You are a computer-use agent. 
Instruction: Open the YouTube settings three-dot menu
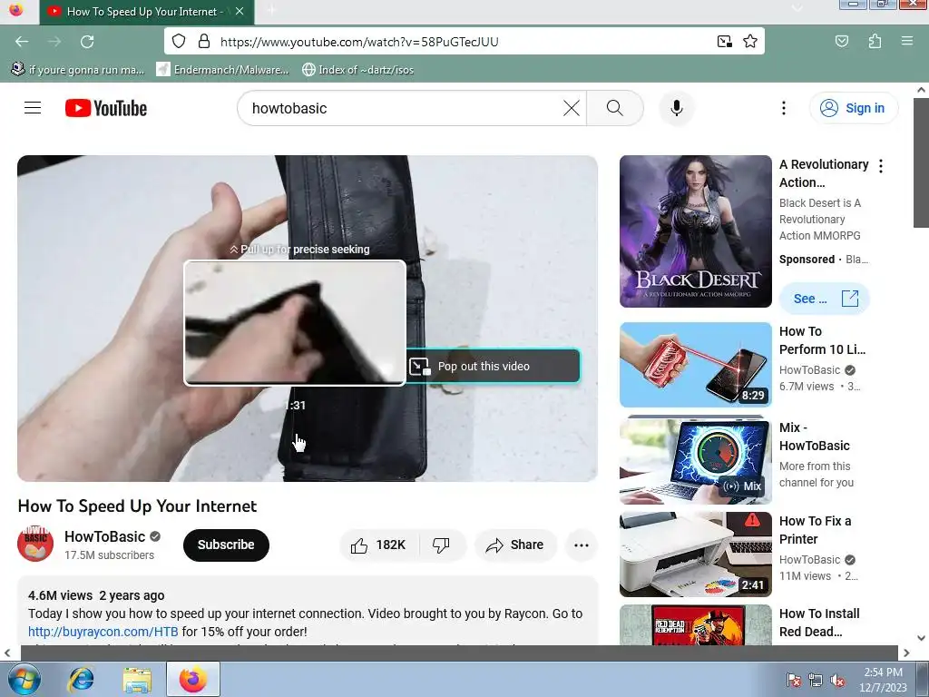click(x=783, y=108)
